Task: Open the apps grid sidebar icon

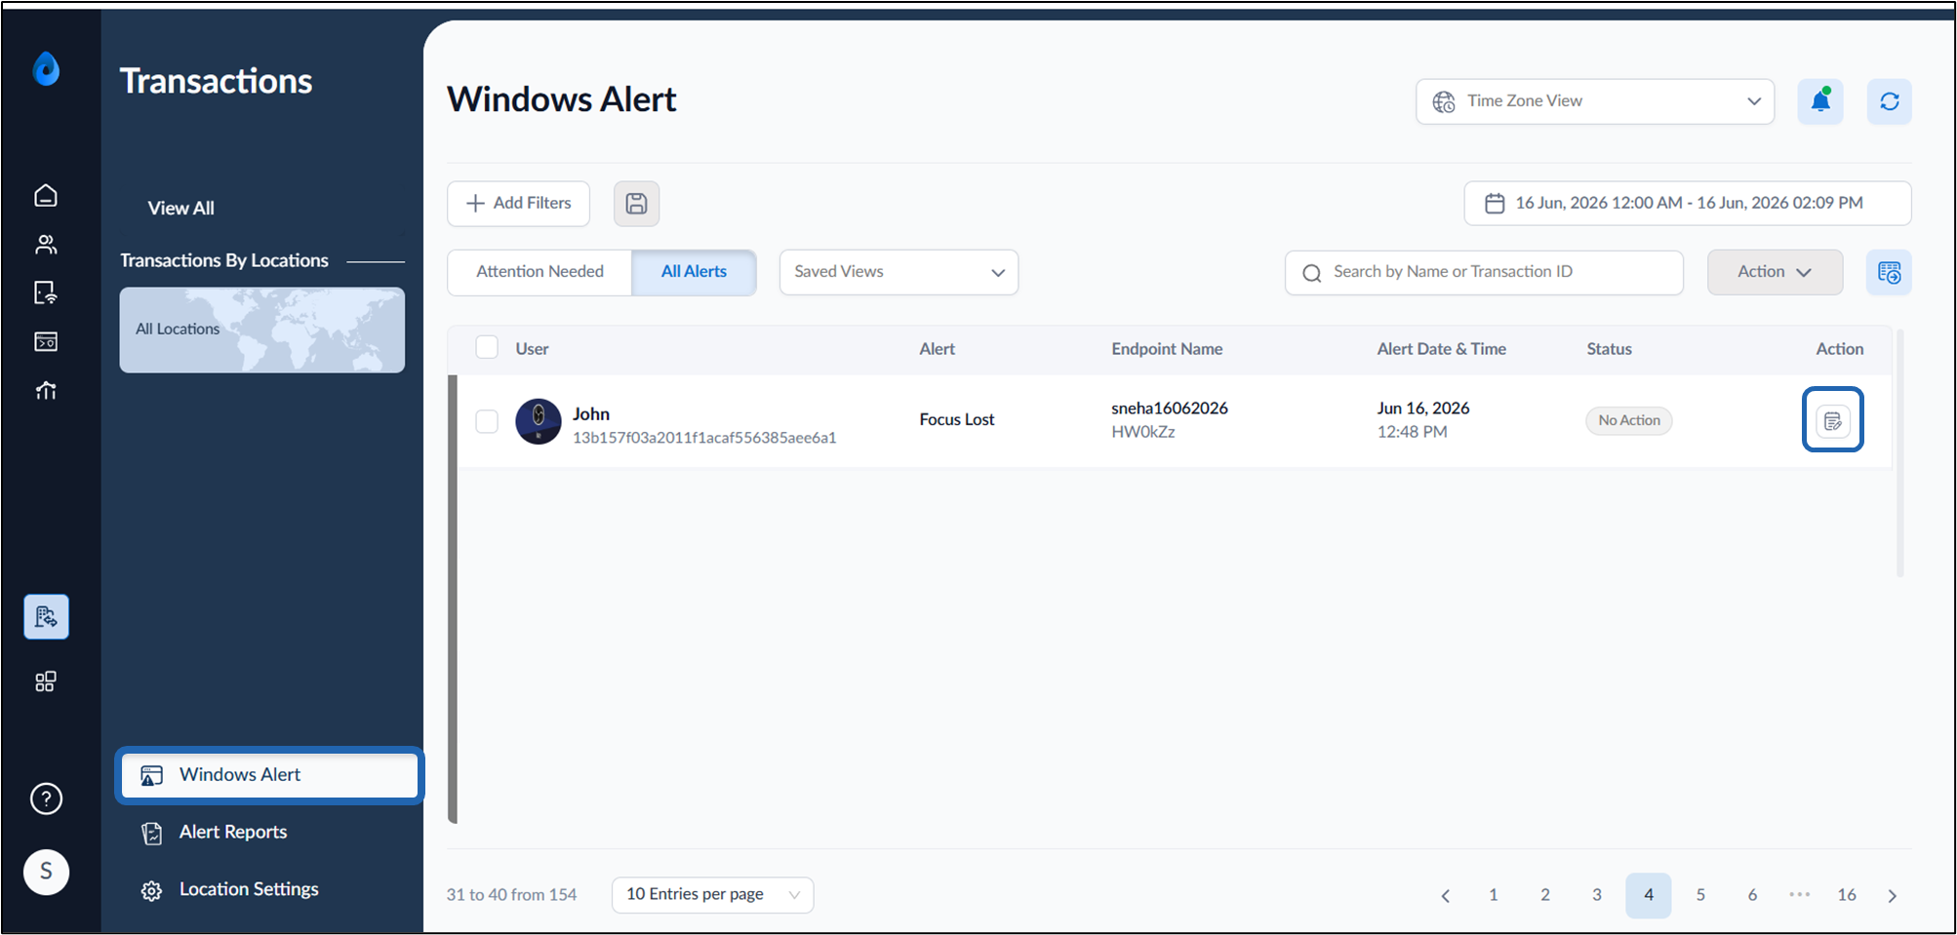Action: pos(46,682)
